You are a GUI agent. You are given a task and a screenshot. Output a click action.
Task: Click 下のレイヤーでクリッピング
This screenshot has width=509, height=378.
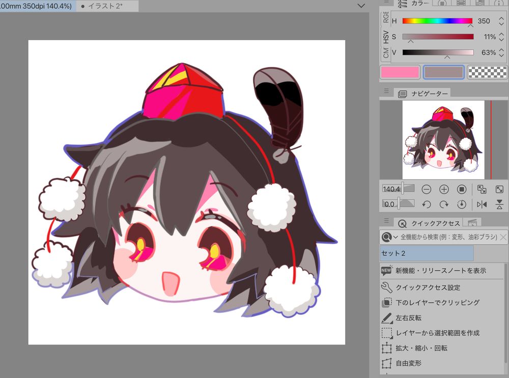(437, 303)
